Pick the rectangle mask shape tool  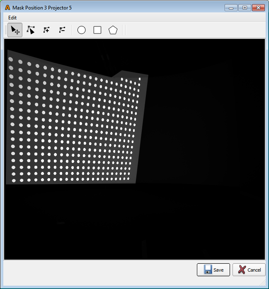pos(97,30)
